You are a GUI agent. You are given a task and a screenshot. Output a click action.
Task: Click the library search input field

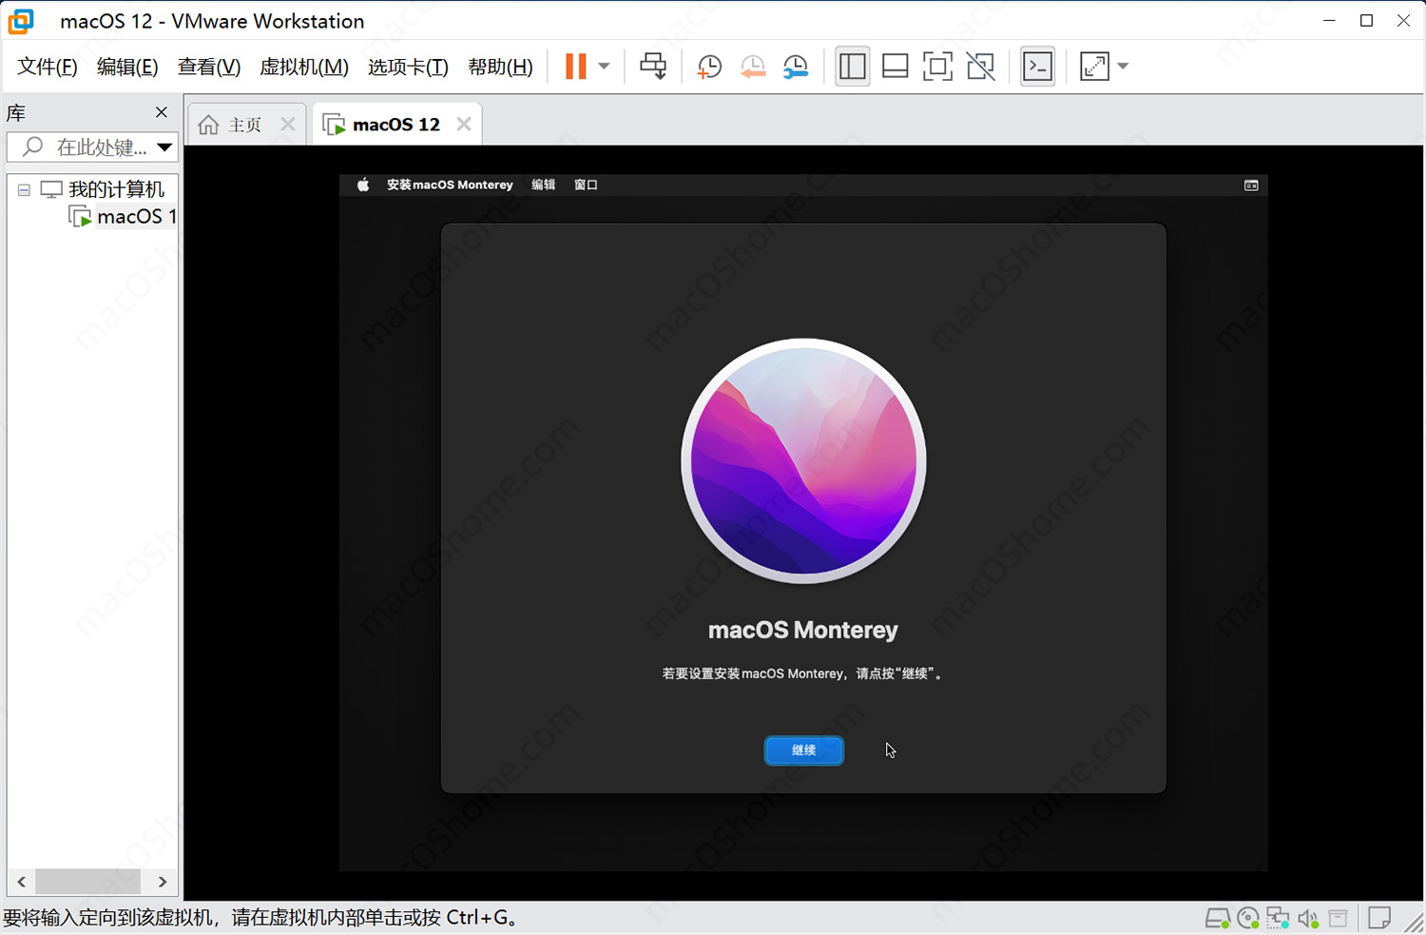coord(100,147)
